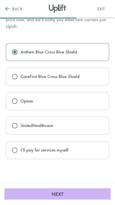The height and width of the screenshot is (205, 115).
Task: Click the "CareFirst Blue Cross Blue Shield" label text
Action: coord(50,77)
